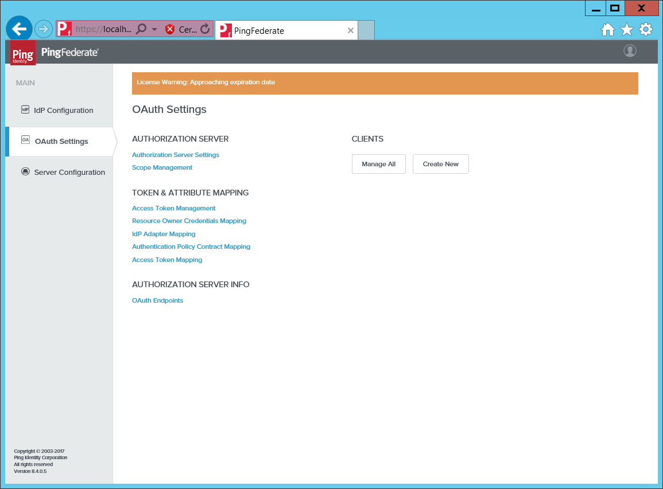Close the browser window
Image resolution: width=663 pixels, height=489 pixels.
pos(641,9)
